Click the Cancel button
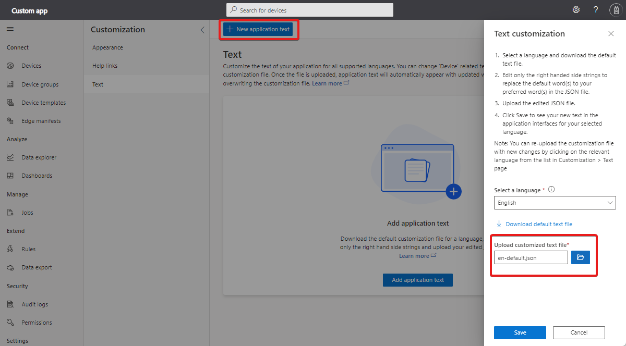 [x=579, y=332]
